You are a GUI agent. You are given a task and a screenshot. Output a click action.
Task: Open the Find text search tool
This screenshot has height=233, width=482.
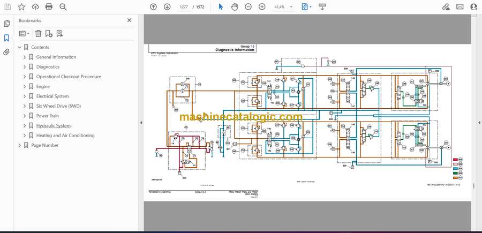[x=63, y=7]
